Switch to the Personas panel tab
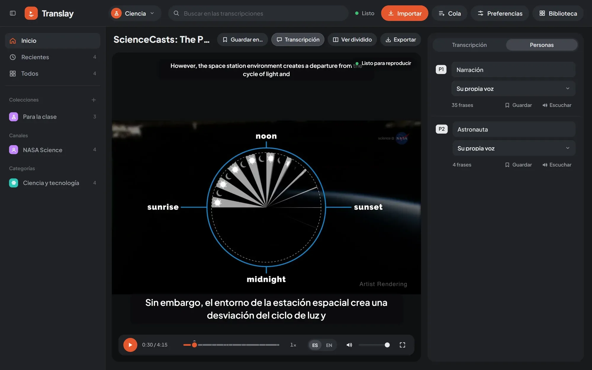Screen dimensions: 592x370 click(541, 45)
